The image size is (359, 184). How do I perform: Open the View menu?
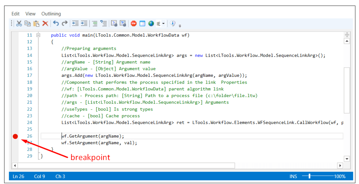coord(30,14)
